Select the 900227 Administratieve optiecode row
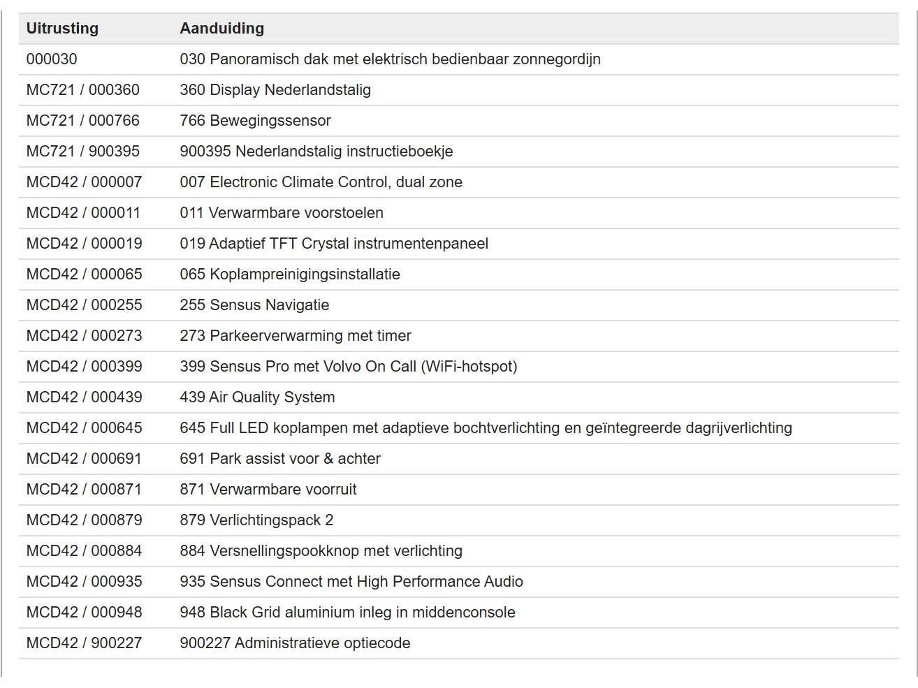The height and width of the screenshot is (688, 918). (458, 643)
